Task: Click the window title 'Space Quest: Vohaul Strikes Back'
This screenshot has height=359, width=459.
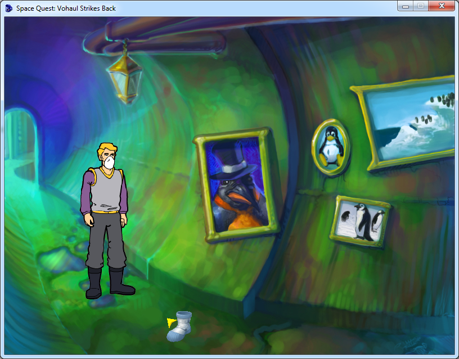Action: click(x=66, y=8)
